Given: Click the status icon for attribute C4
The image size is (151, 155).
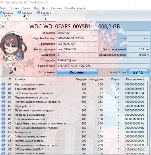Looking at the screenshot, I should (3, 136).
